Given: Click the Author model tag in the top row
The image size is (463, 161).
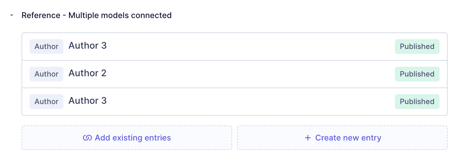Looking at the screenshot, I should pos(46,47).
